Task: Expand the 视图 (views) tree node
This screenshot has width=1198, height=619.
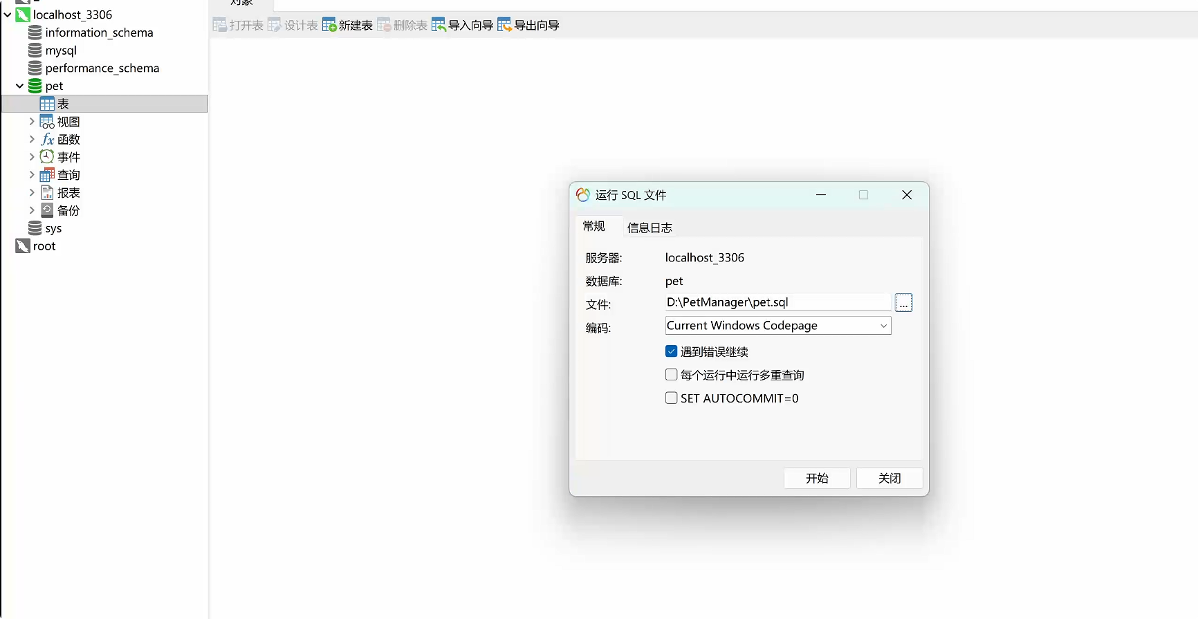Action: pyautogui.click(x=31, y=122)
